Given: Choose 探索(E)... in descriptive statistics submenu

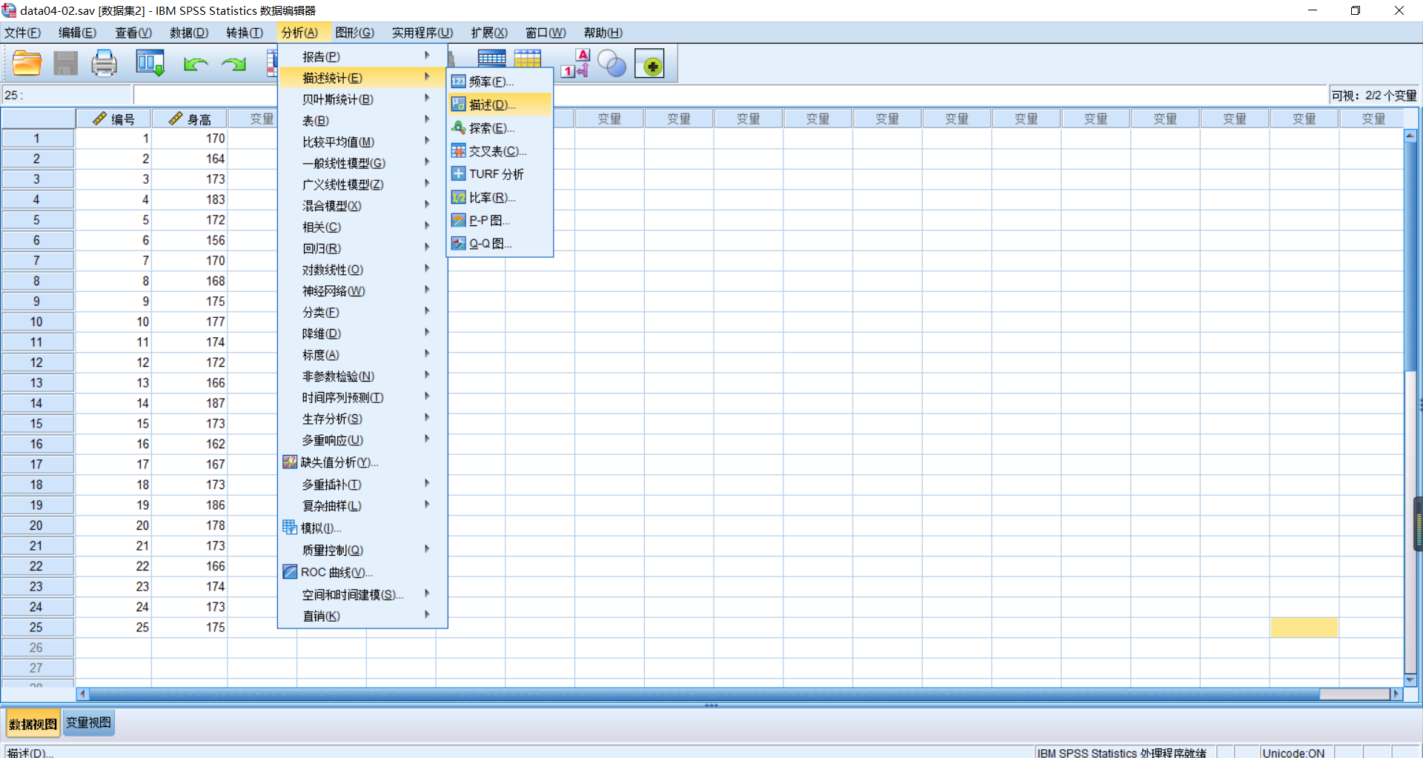Looking at the screenshot, I should click(x=500, y=128).
